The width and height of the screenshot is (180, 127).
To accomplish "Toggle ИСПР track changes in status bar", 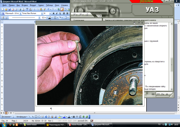I will coord(65,121).
